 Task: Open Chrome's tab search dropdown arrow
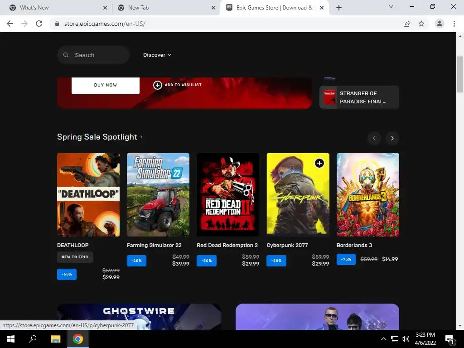click(x=391, y=6)
